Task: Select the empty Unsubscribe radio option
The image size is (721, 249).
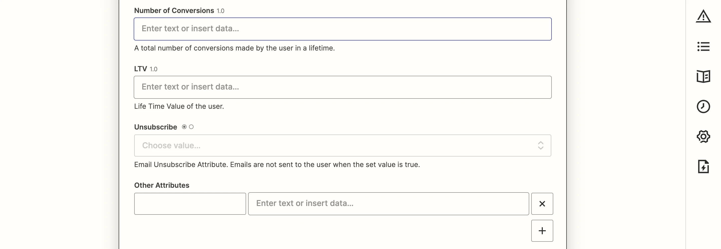Action: (x=191, y=127)
